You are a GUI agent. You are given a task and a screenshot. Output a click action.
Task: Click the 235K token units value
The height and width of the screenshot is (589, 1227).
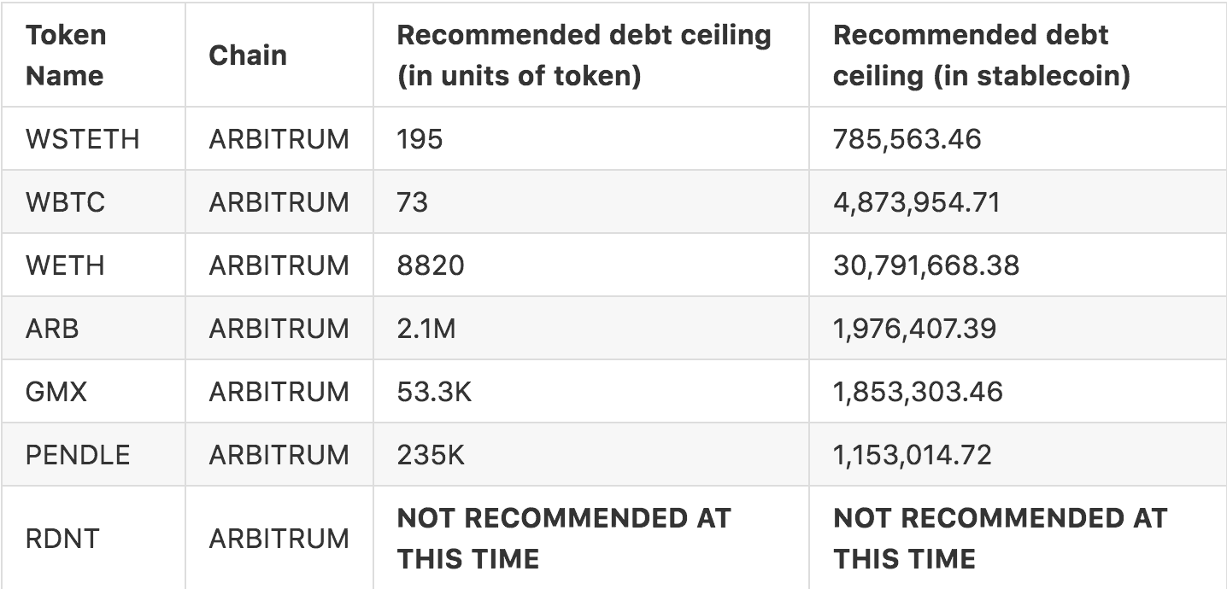click(431, 455)
